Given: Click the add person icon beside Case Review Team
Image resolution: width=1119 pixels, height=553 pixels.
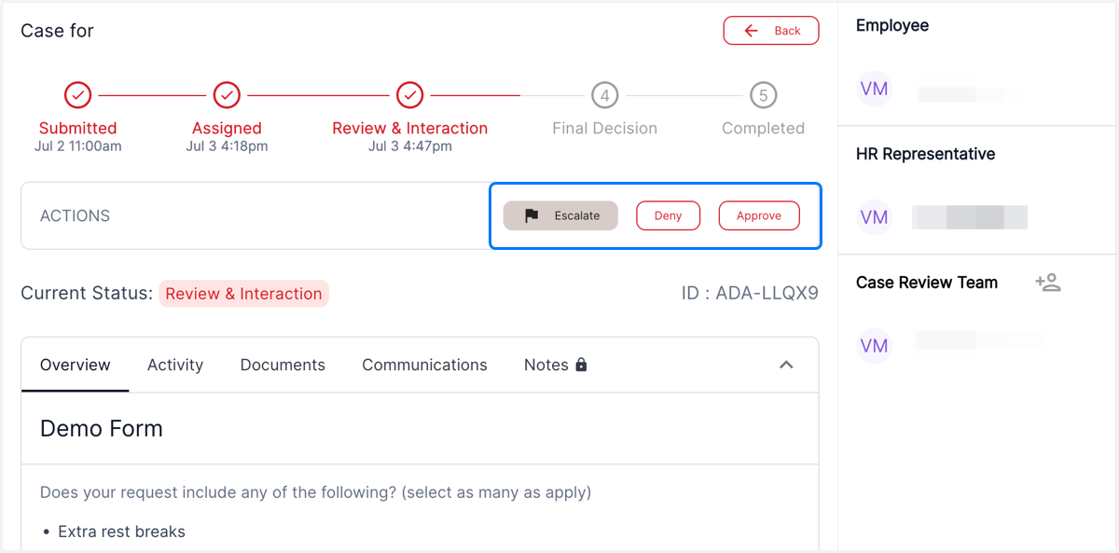Looking at the screenshot, I should pyautogui.click(x=1048, y=283).
